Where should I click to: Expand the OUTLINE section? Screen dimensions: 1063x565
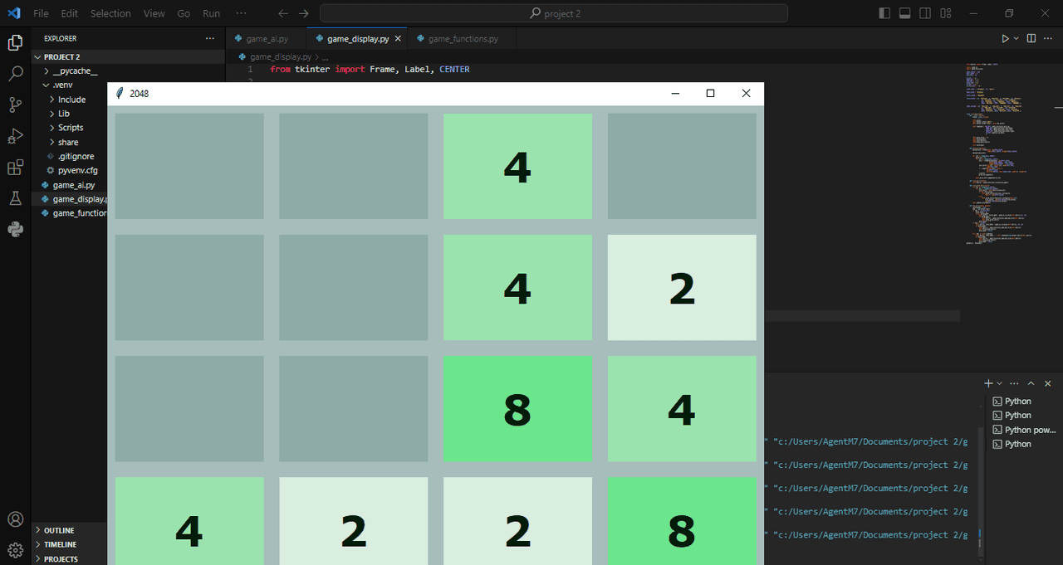pos(59,530)
